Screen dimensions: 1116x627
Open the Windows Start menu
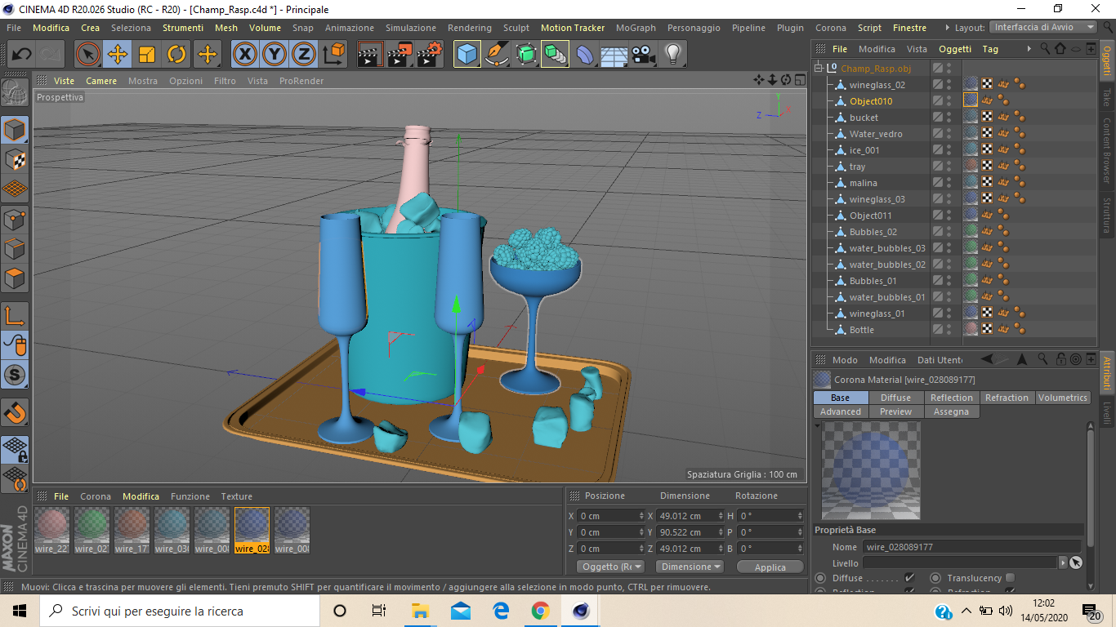pos(20,611)
